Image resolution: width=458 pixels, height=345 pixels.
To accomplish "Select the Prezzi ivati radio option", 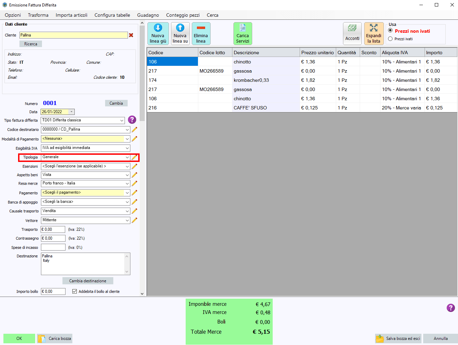I will pos(390,39).
